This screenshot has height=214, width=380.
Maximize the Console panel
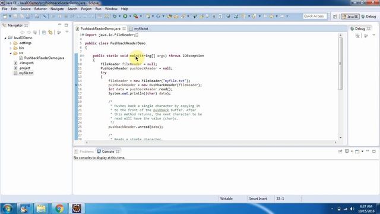(374, 151)
